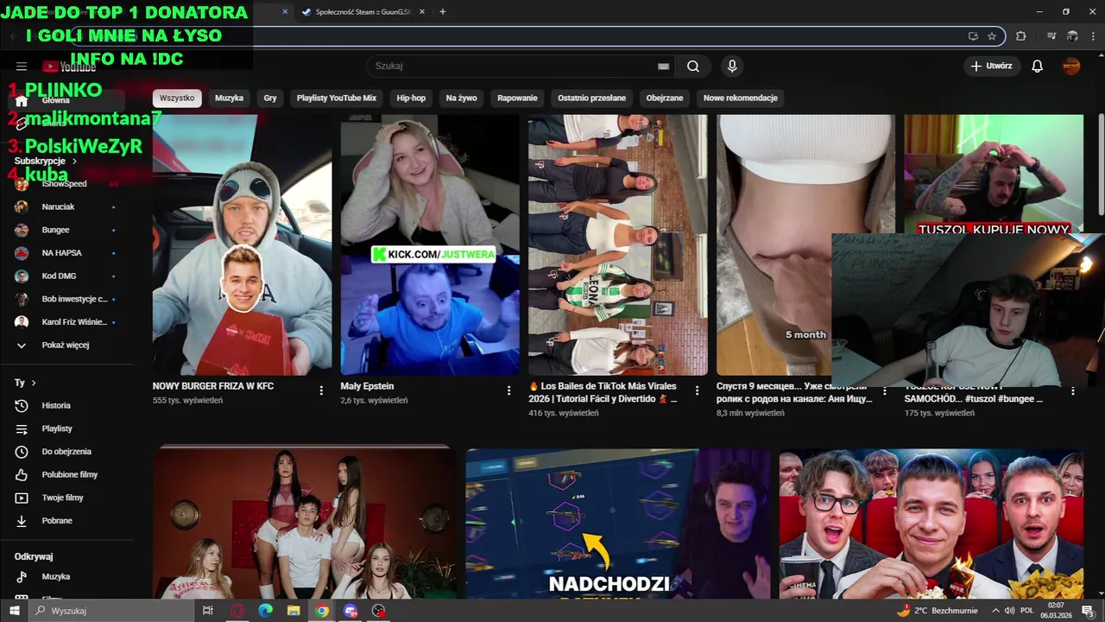Screen dimensions: 1105x622
Task: Select the Na żywo filter chip
Action: pos(461,98)
